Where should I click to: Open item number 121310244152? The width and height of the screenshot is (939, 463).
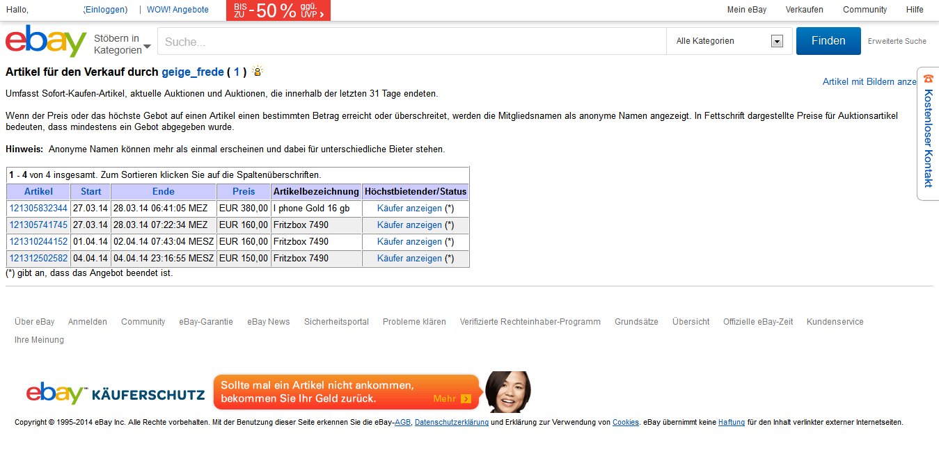tap(38, 241)
